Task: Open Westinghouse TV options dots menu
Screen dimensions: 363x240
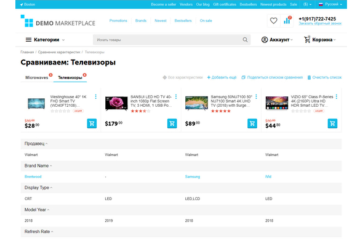Action: [95, 96]
